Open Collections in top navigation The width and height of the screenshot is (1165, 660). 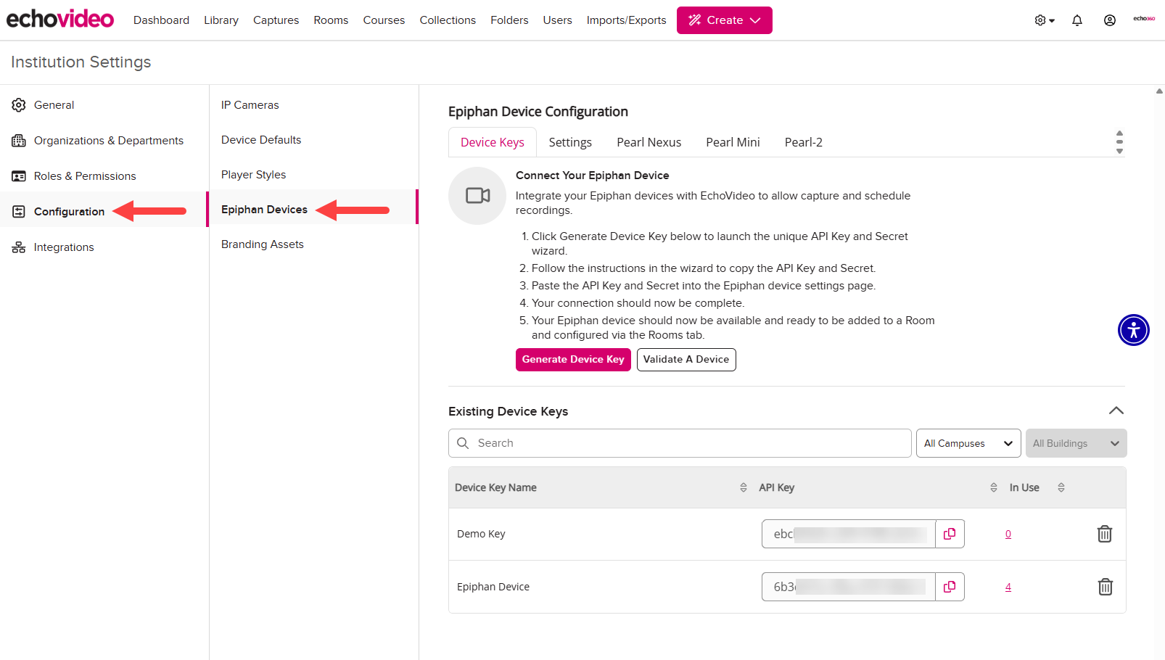pyautogui.click(x=448, y=20)
